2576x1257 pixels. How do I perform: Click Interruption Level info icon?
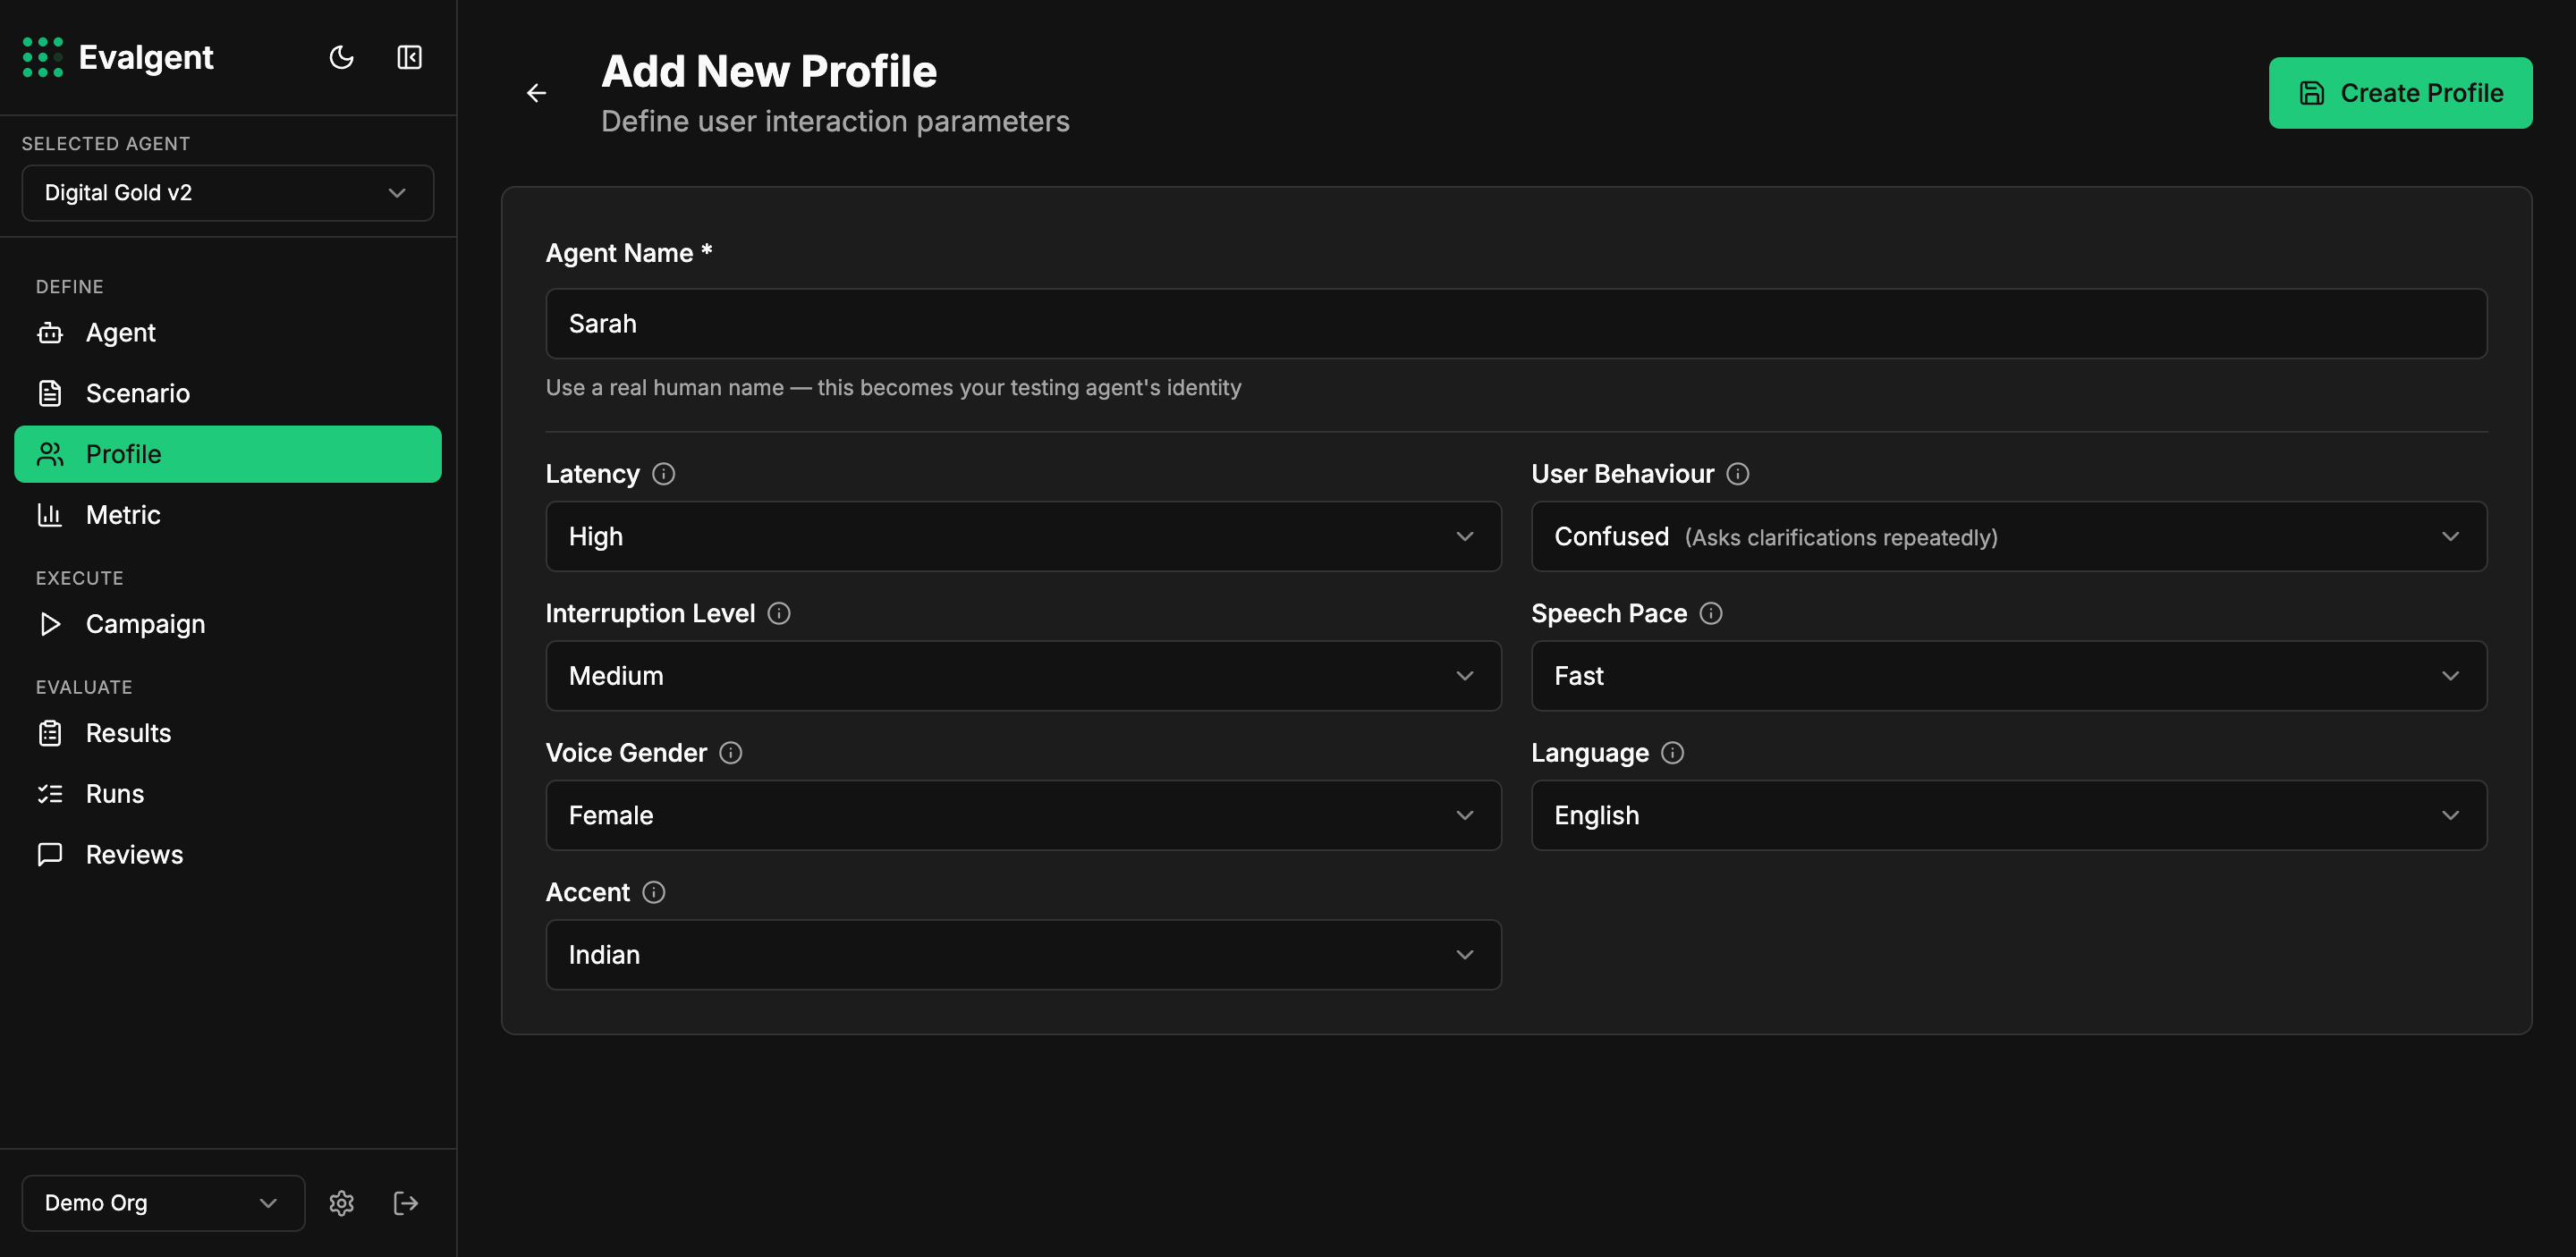click(778, 613)
